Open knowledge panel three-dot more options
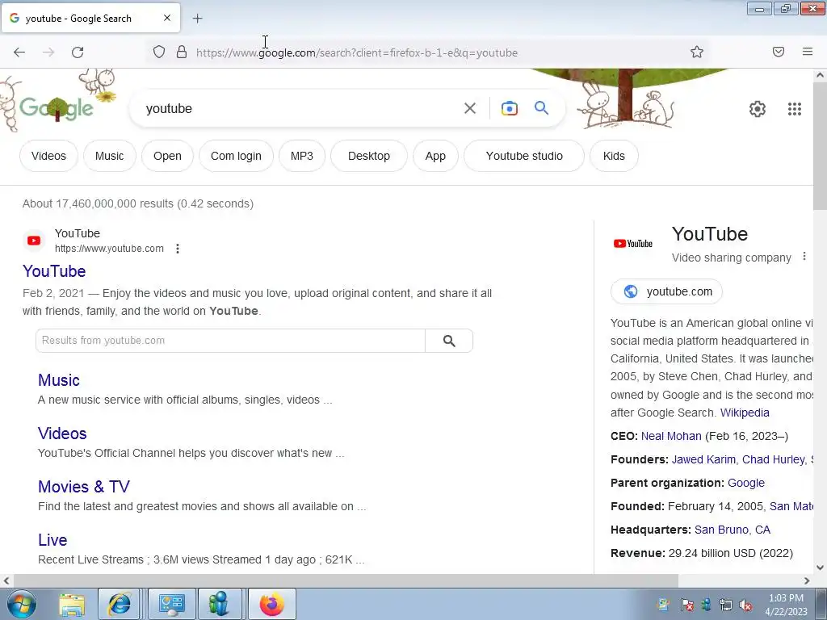The image size is (827, 620). 804,256
